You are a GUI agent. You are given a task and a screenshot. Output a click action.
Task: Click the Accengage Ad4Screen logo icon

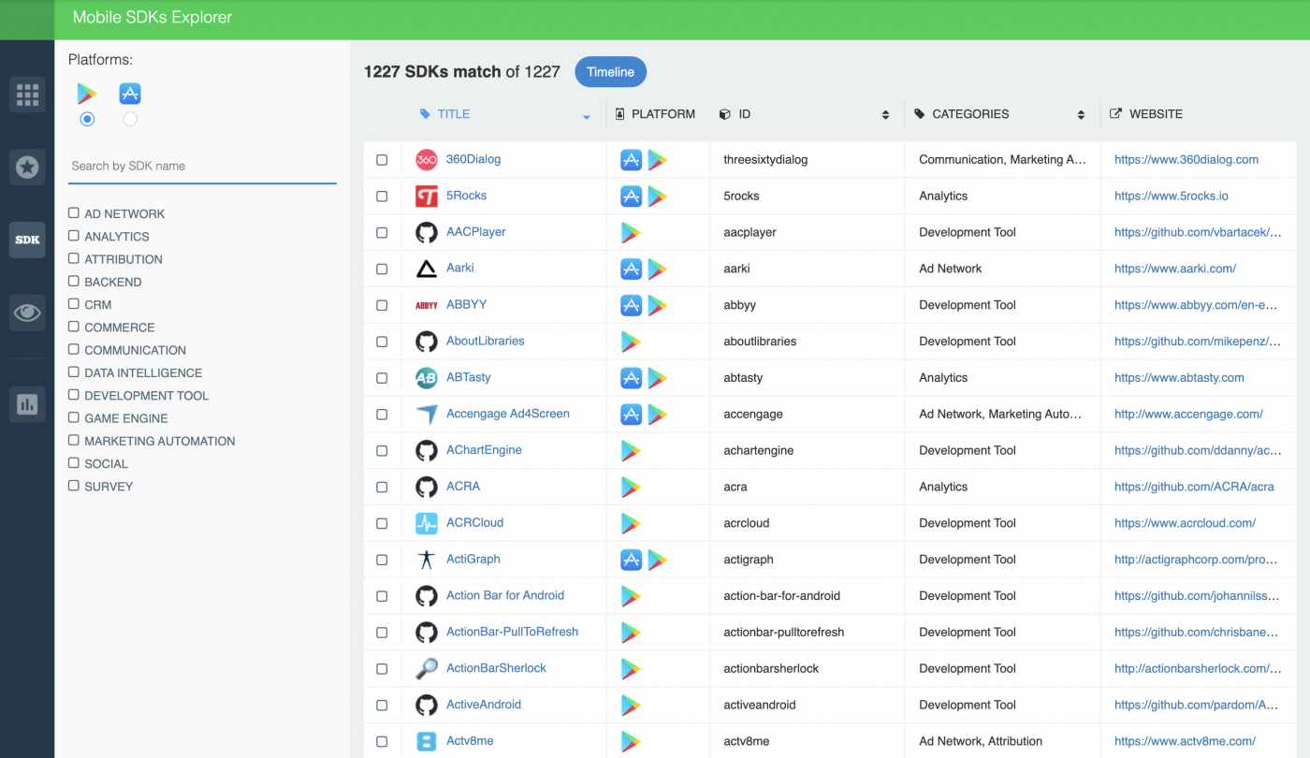[x=427, y=415]
